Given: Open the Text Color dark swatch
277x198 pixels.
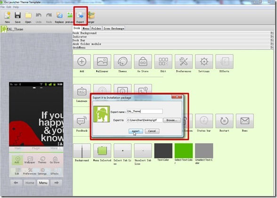Looking at the screenshot, I should [163, 151].
